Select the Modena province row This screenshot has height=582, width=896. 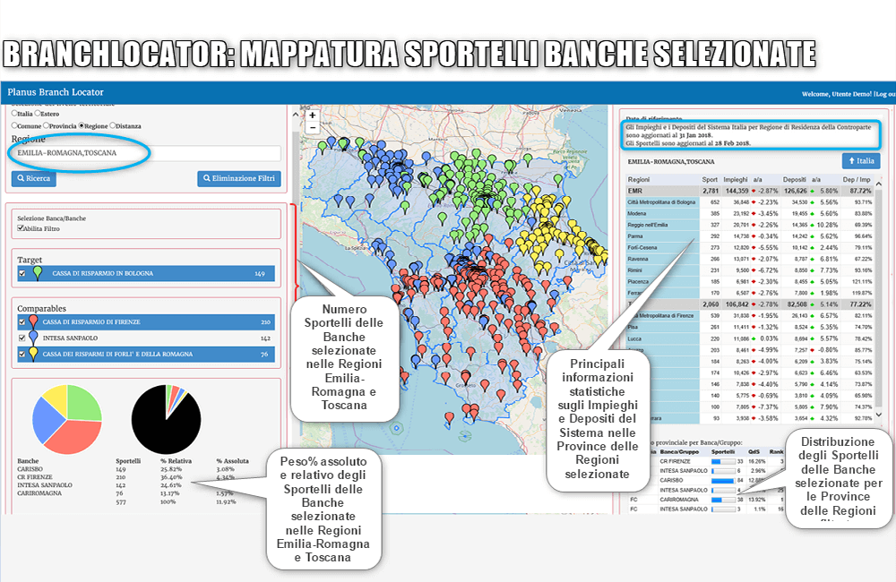click(750, 214)
